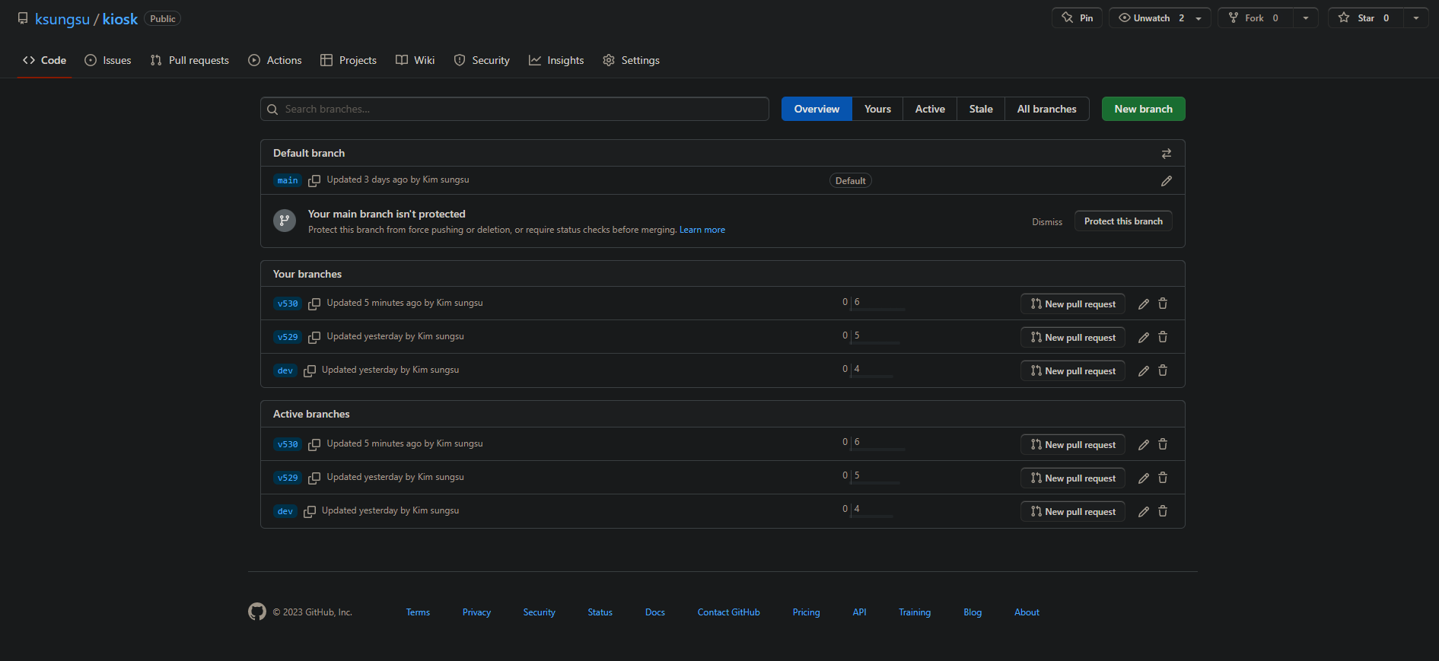Open v530 branch in Your branches
Screen dimensions: 1439x661
[288, 303]
